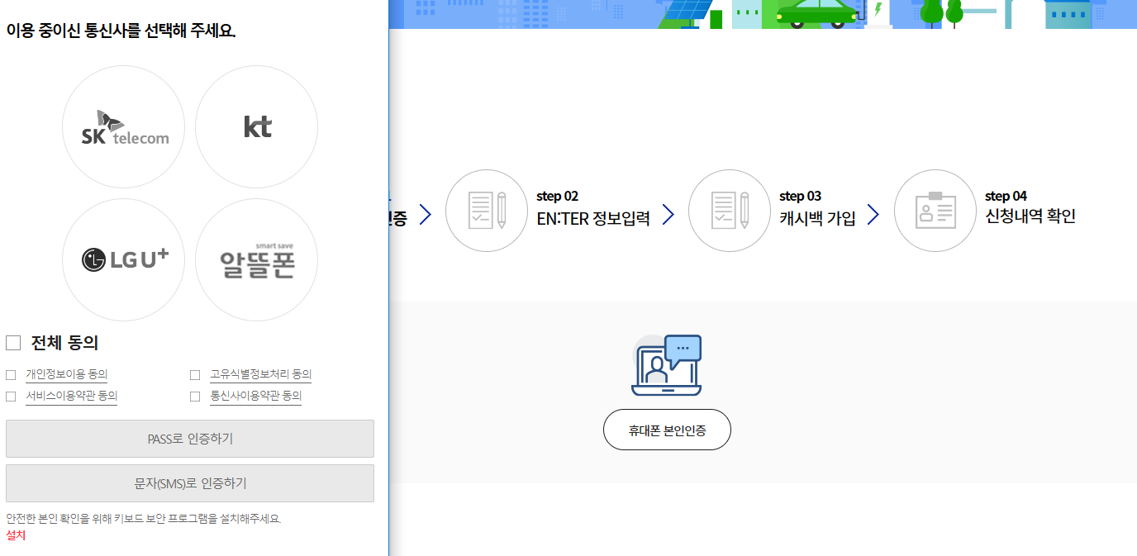Click the 전체 동의 label text
This screenshot has height=556, width=1137.
point(64,343)
